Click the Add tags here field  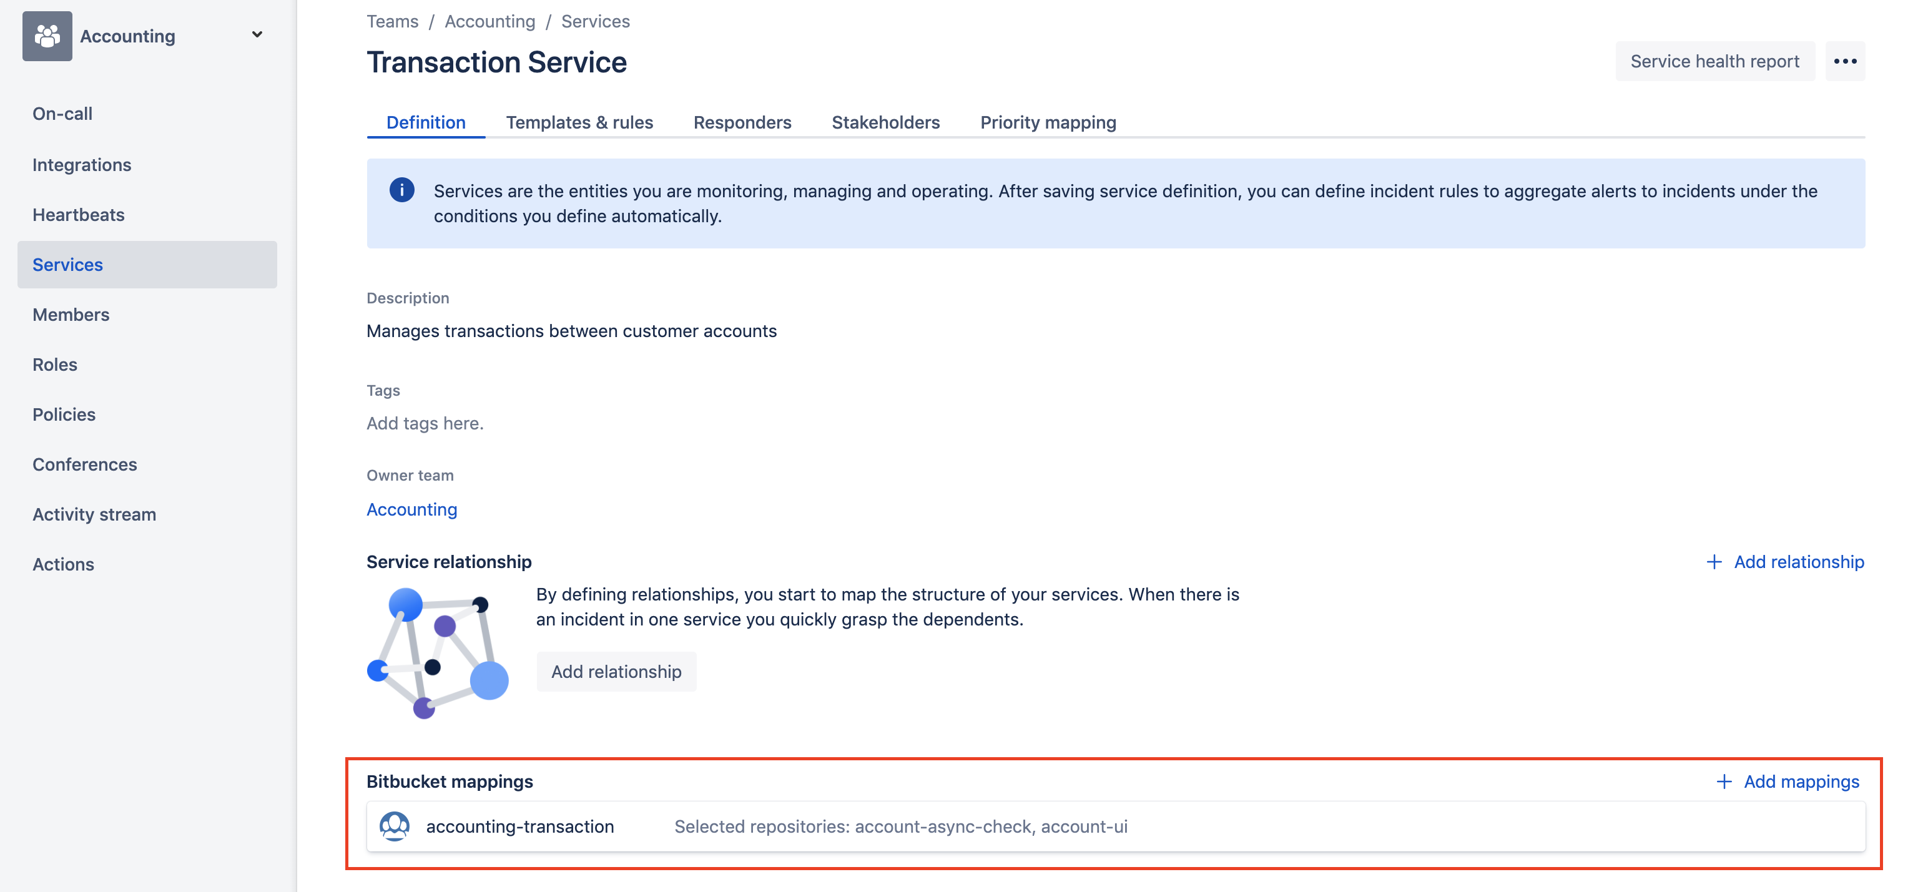[425, 424]
